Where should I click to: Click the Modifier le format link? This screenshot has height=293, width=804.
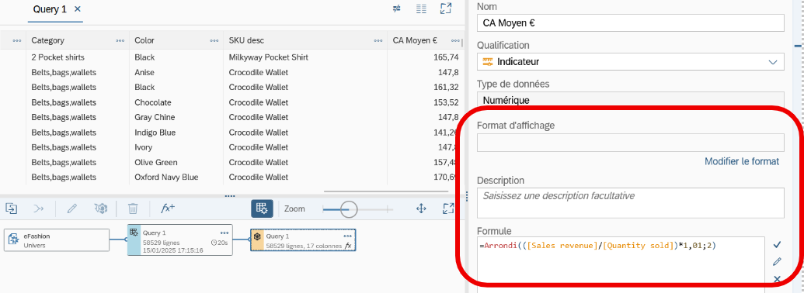pos(741,161)
